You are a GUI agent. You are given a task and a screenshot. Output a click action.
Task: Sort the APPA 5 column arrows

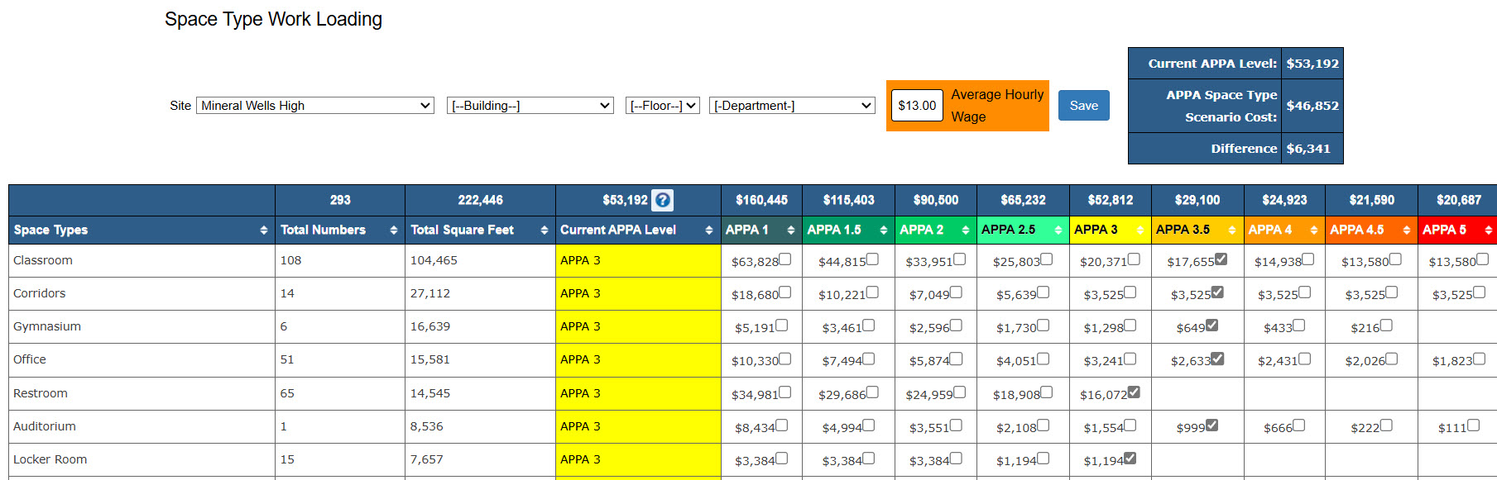(x=1489, y=230)
